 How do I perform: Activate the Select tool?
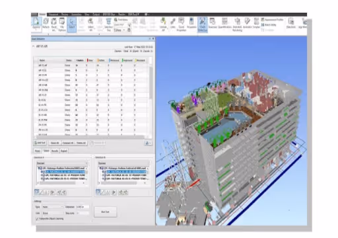(71, 24)
